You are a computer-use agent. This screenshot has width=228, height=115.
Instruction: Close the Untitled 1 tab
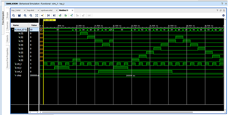pos(72,11)
